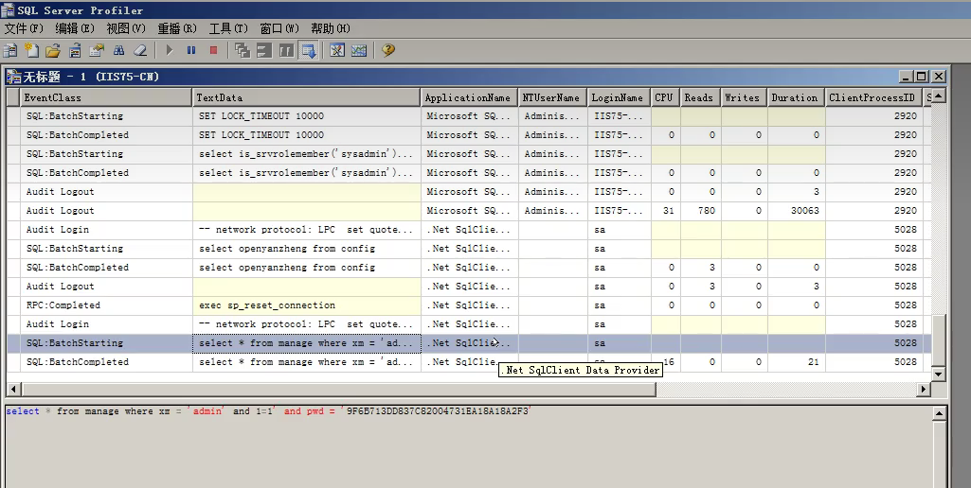Open trace Properties toolbar icon
Image resolution: width=971 pixels, height=488 pixels.
(x=97, y=50)
